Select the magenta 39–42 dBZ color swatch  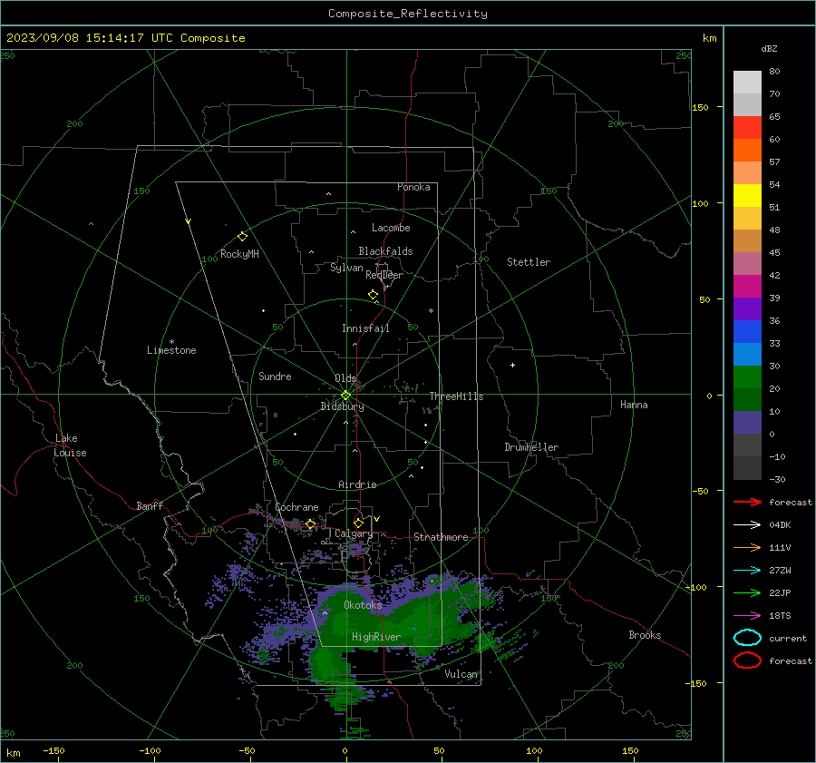(x=747, y=286)
